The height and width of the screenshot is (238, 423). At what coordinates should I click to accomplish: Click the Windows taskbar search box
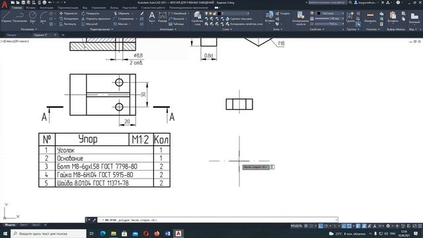[x=48, y=233]
